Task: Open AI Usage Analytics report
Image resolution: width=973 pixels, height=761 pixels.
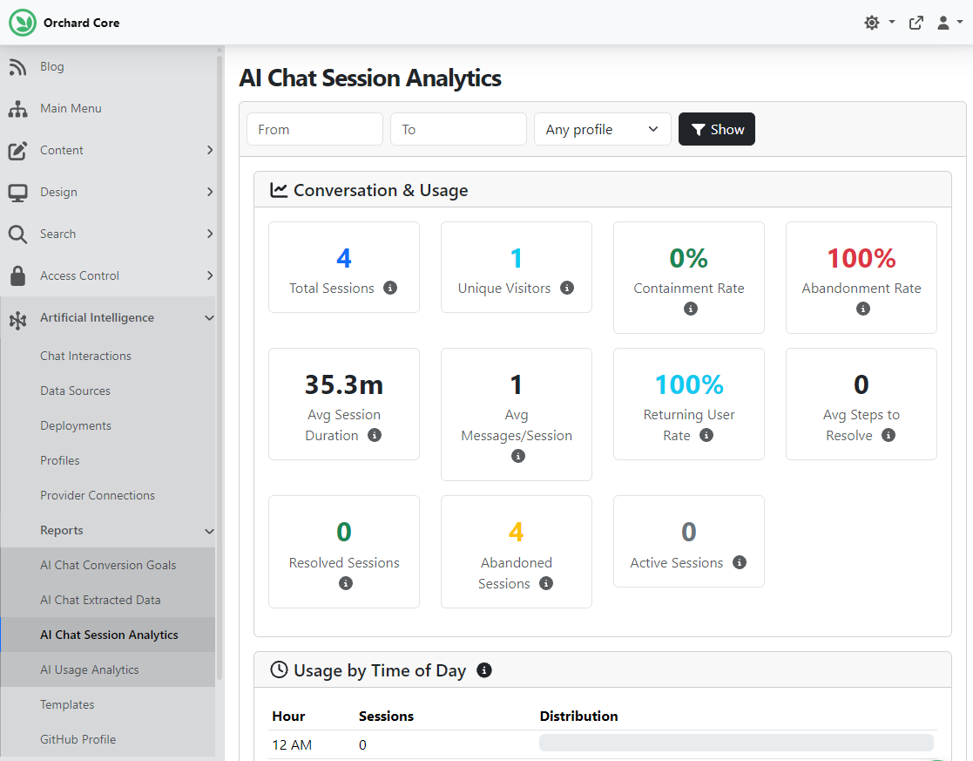Action: click(90, 669)
